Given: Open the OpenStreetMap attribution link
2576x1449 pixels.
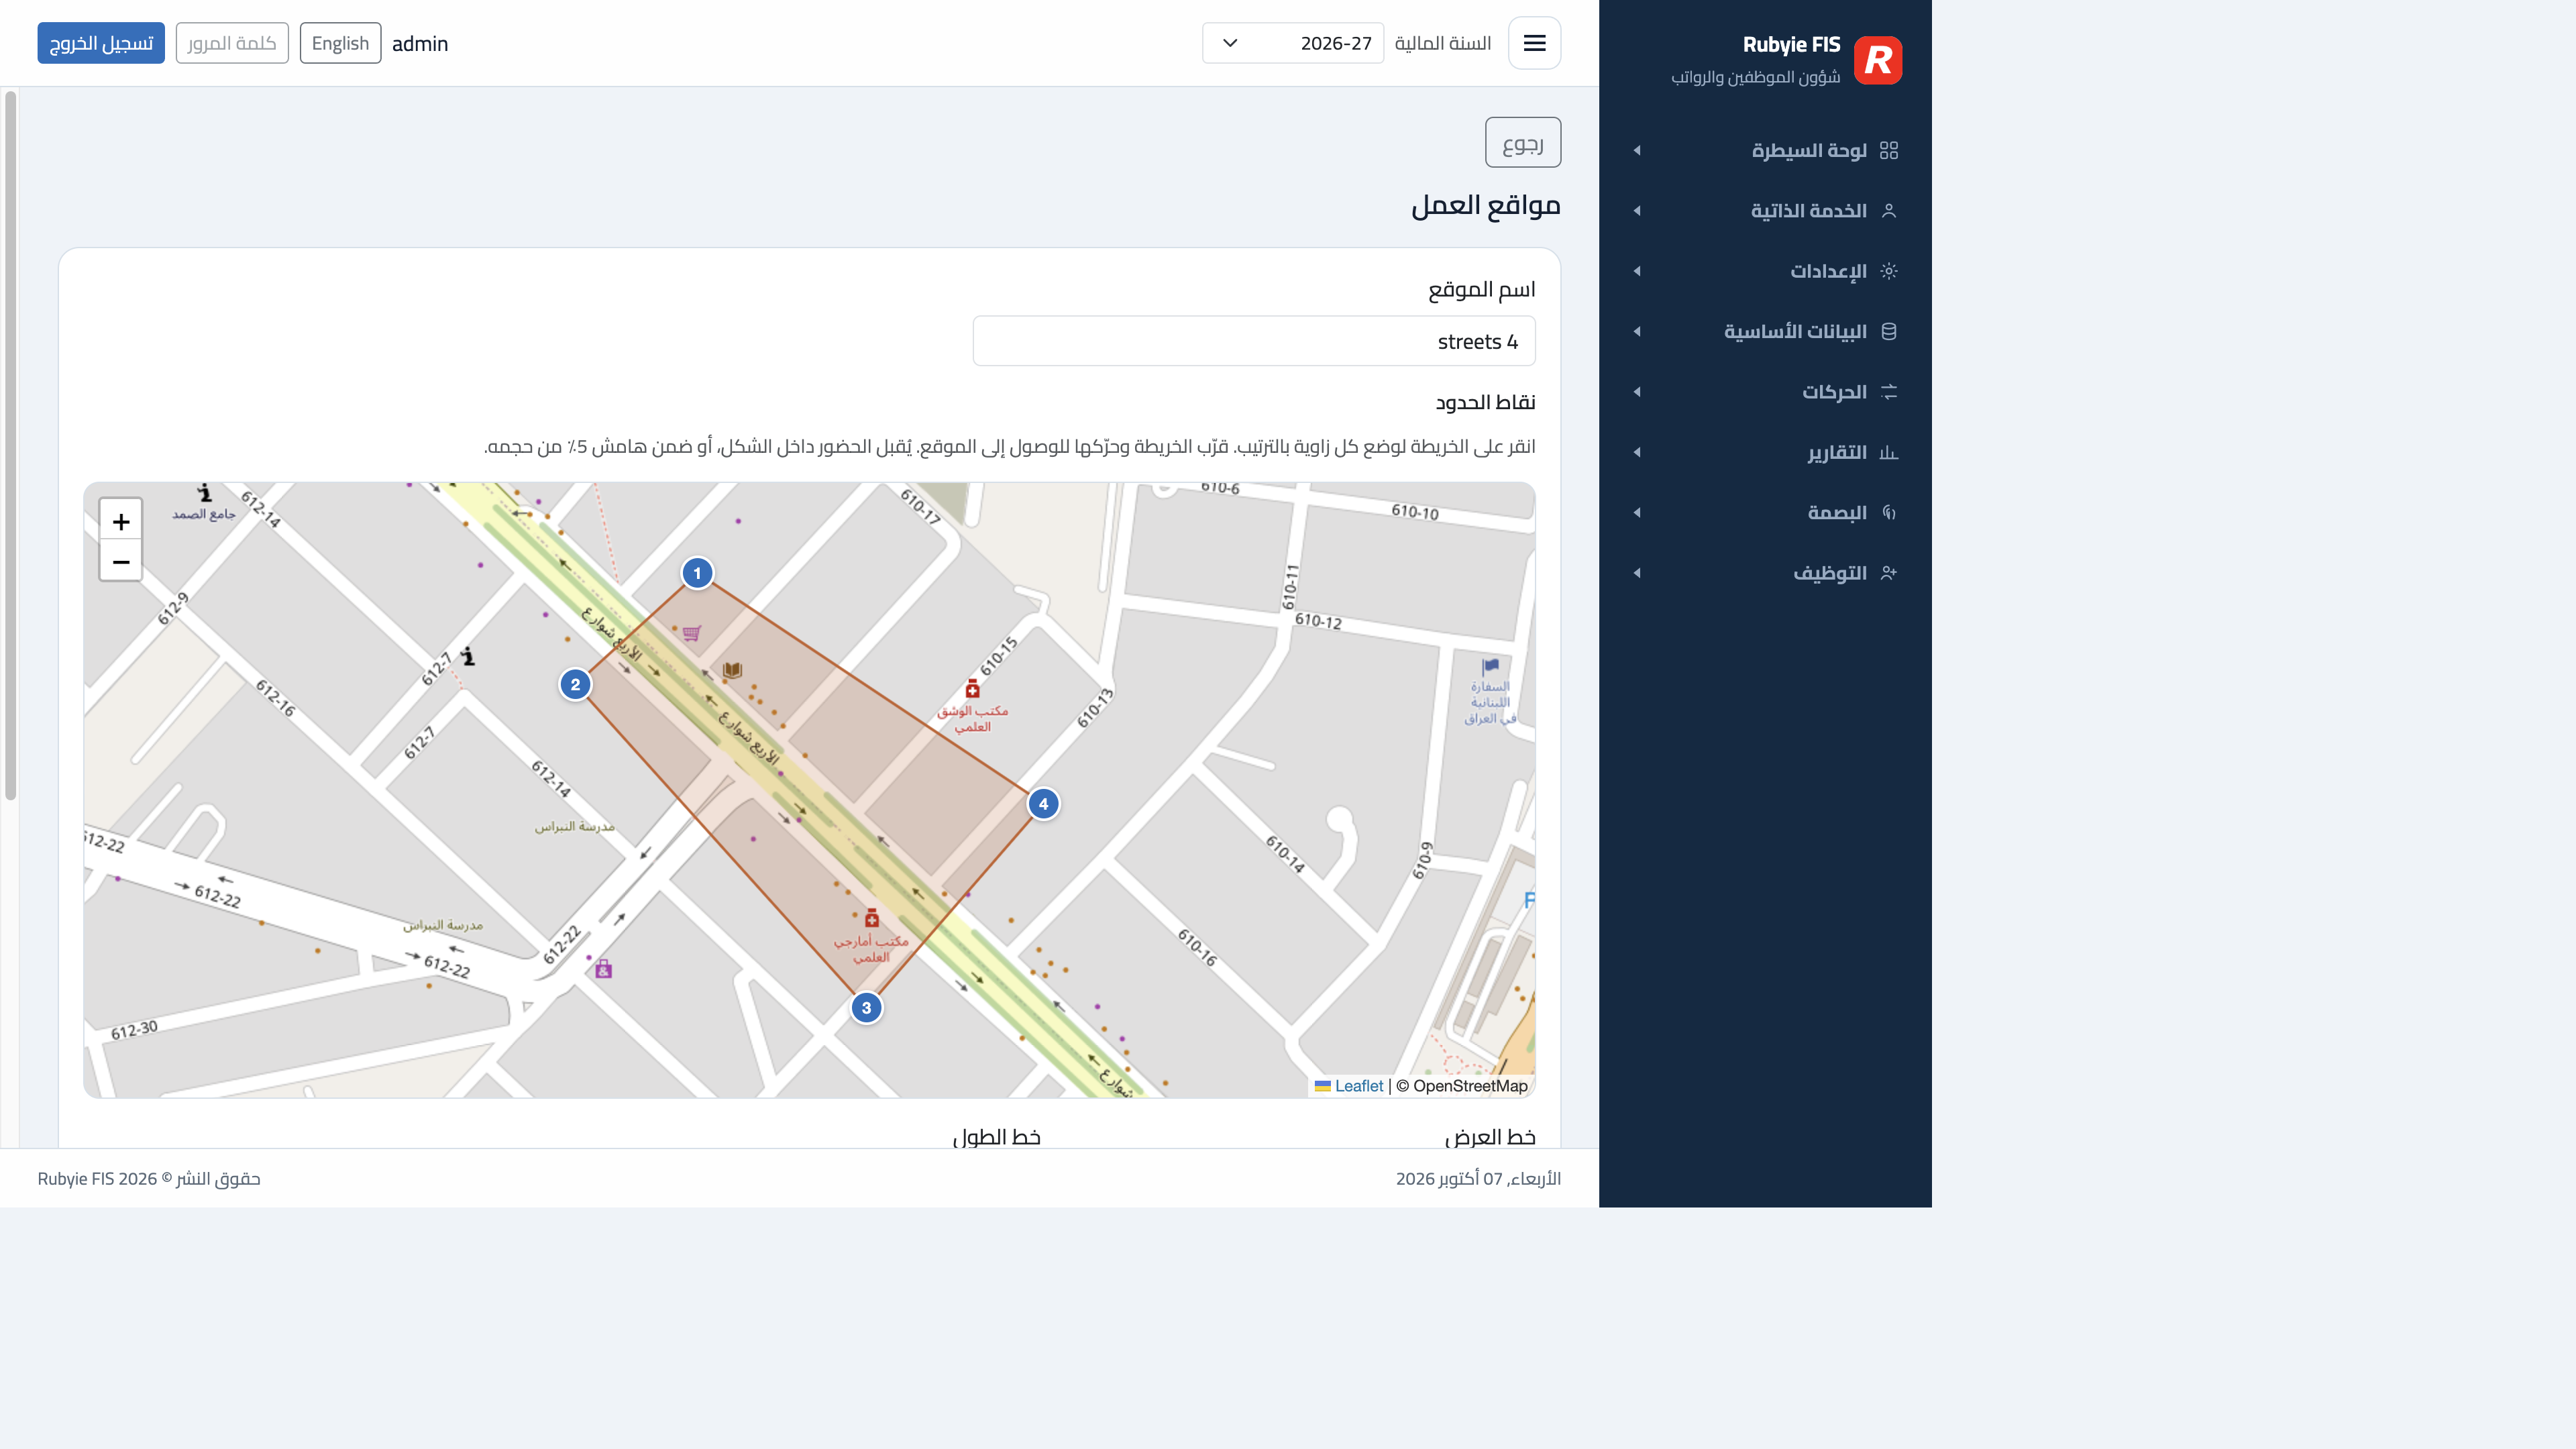Looking at the screenshot, I should 1470,1086.
